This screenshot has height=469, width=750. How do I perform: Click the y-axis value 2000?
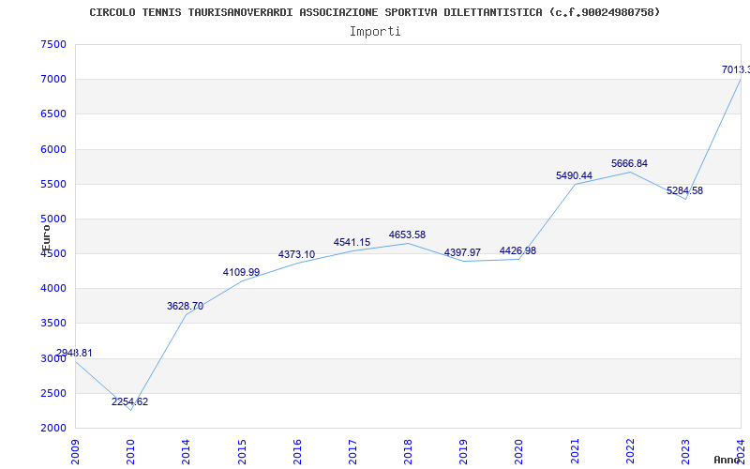[53, 429]
